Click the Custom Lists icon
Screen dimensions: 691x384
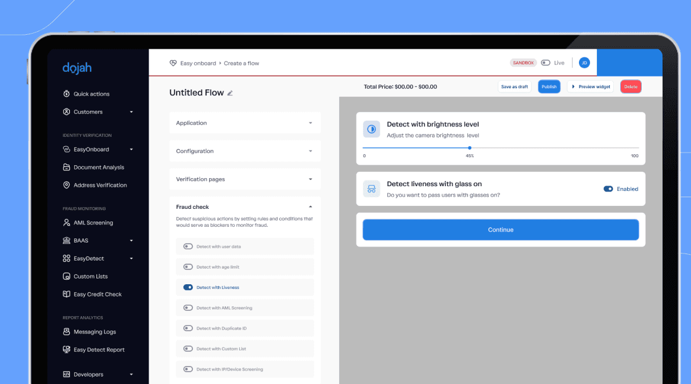click(67, 277)
